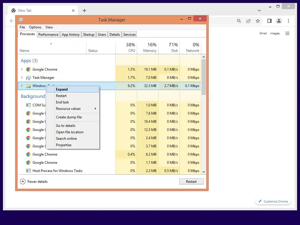Open the Gmail link
Viewport: 300px width, 225px height.
[263, 33]
